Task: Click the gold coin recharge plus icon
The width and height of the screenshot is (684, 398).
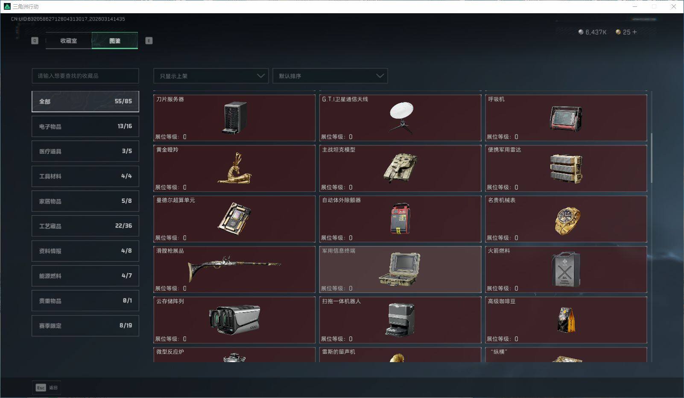Action: (x=634, y=32)
